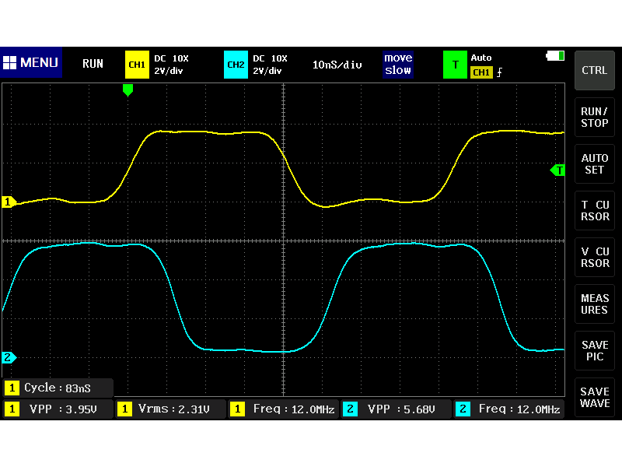Click the Cycle 83nS measurement readout

point(58,388)
